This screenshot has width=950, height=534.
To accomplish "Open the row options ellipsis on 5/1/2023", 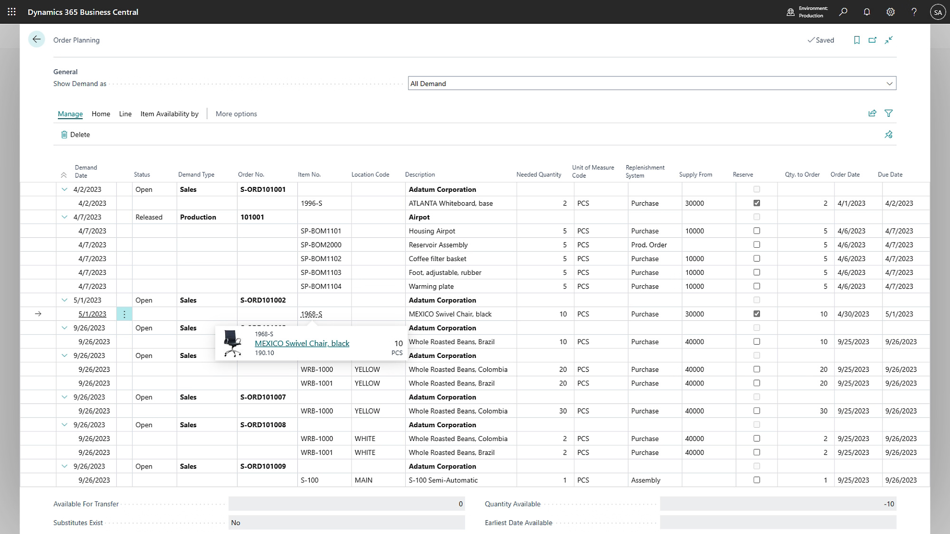I will [124, 314].
